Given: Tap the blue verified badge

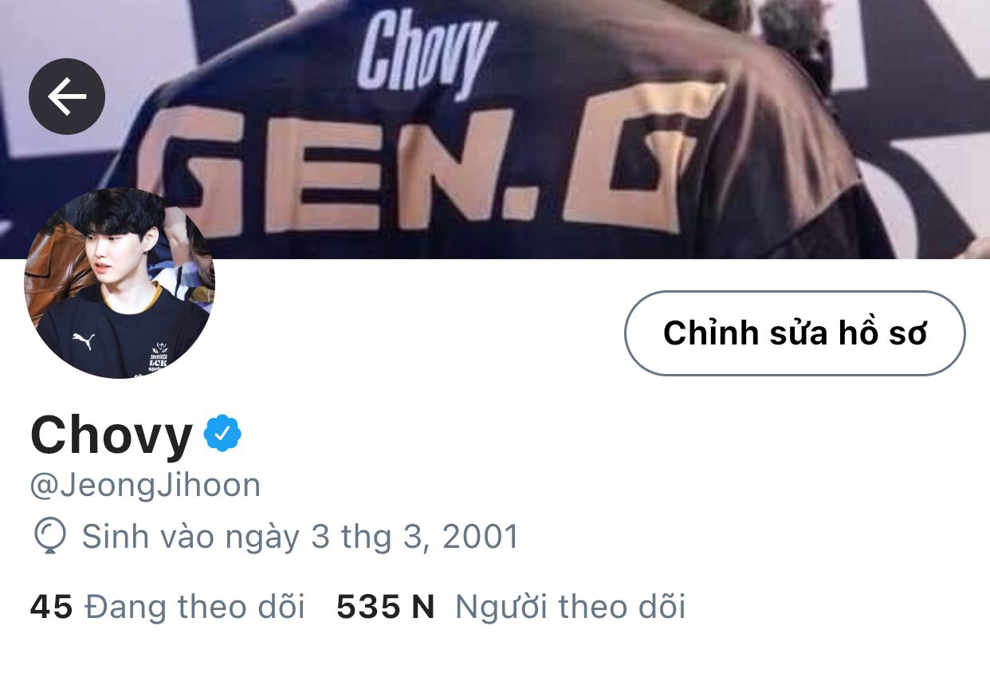Looking at the screenshot, I should (222, 433).
